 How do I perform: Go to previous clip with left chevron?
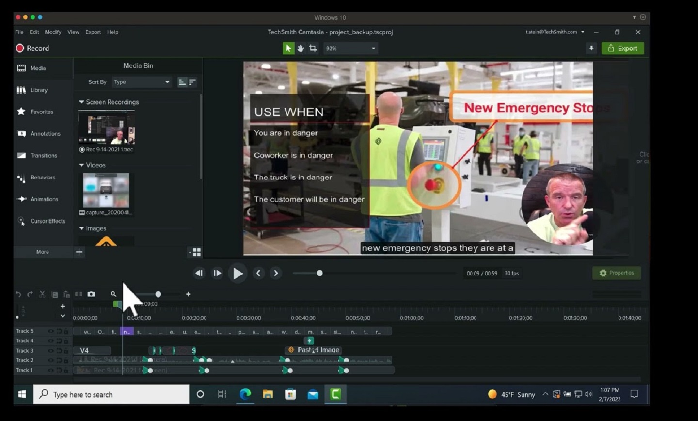(x=258, y=273)
